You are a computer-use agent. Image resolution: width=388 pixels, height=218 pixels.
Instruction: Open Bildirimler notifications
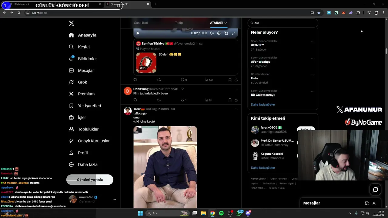click(83, 59)
